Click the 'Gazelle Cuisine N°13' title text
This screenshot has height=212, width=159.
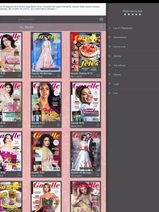(81, 73)
